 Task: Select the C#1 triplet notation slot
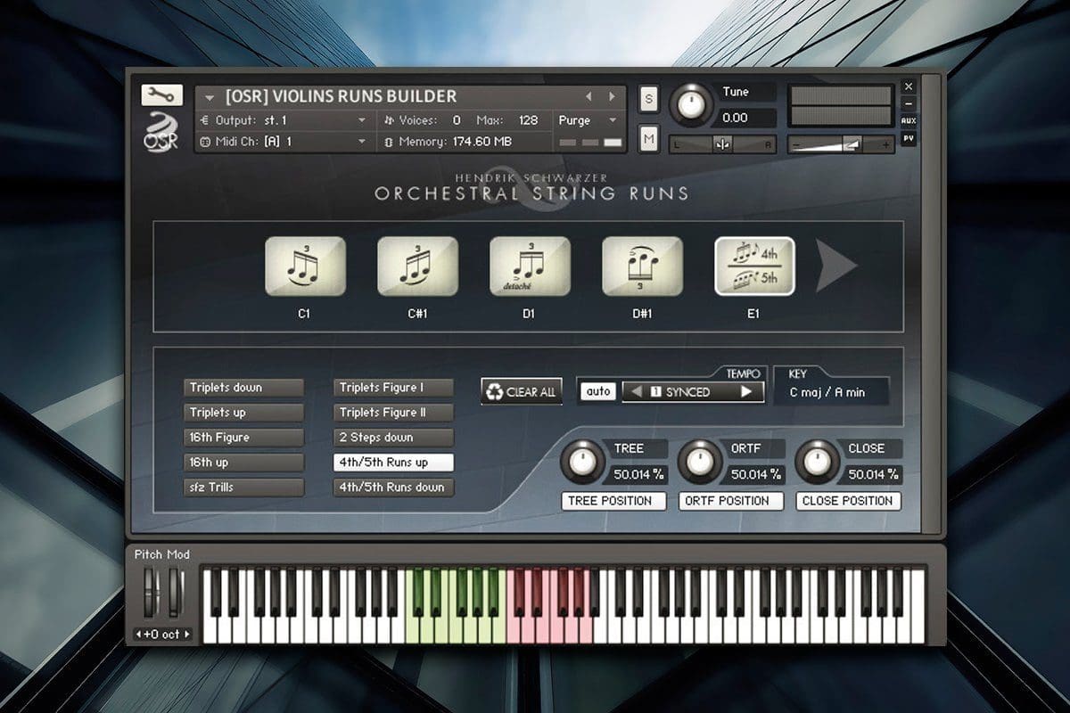point(417,266)
